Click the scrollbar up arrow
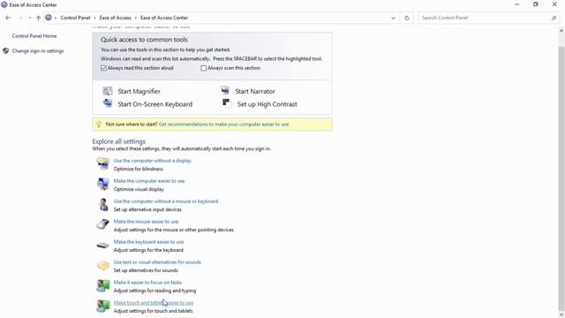The image size is (565, 318). click(x=561, y=32)
